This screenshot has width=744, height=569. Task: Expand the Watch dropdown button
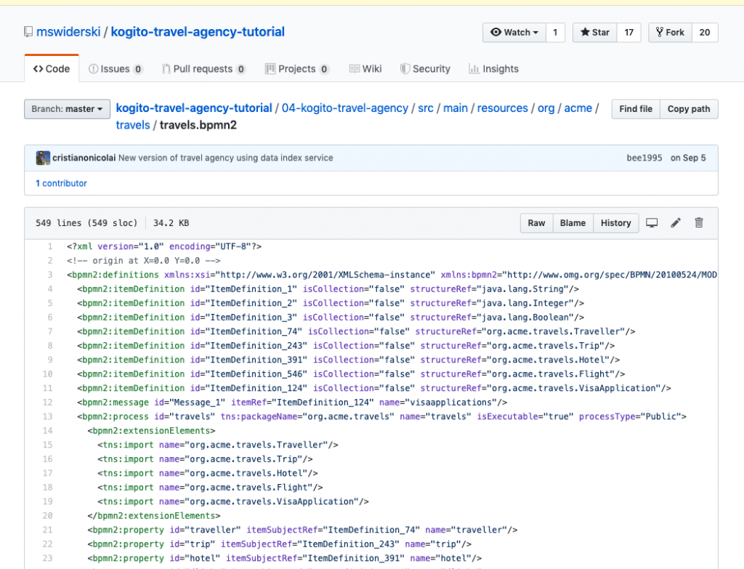tap(514, 33)
